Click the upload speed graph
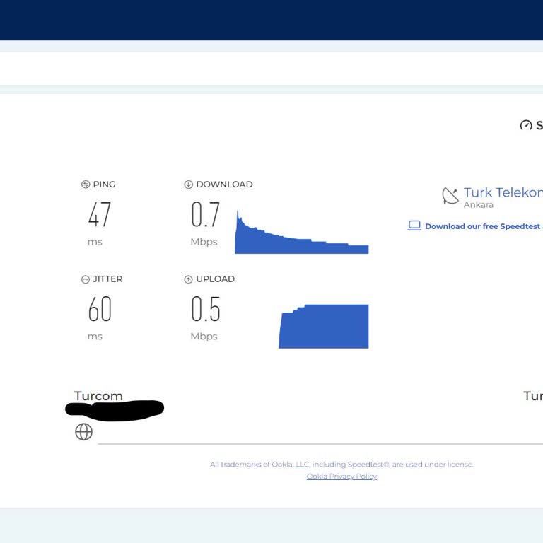 coord(324,327)
